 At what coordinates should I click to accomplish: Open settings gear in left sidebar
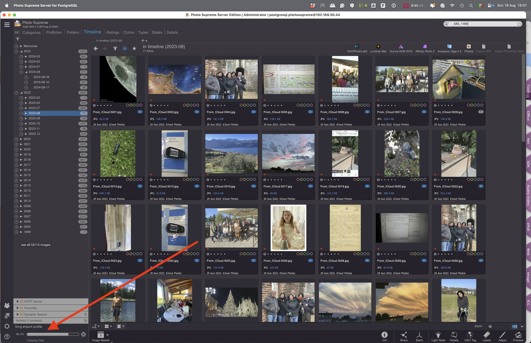7,326
